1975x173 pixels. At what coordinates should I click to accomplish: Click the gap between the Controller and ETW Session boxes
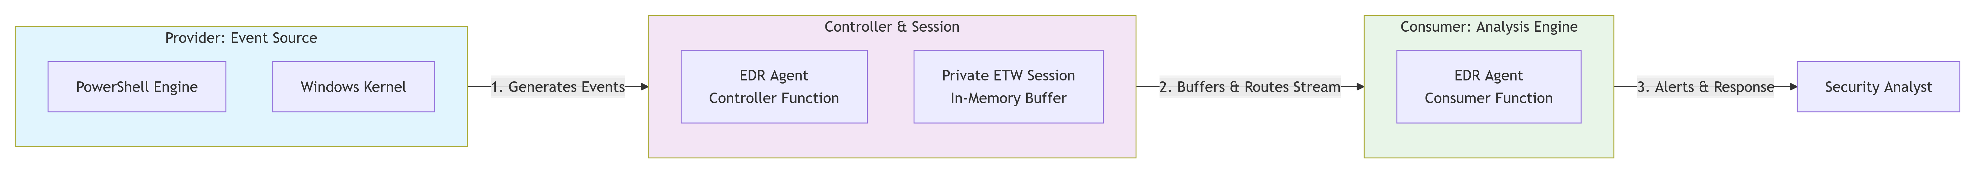coord(890,86)
